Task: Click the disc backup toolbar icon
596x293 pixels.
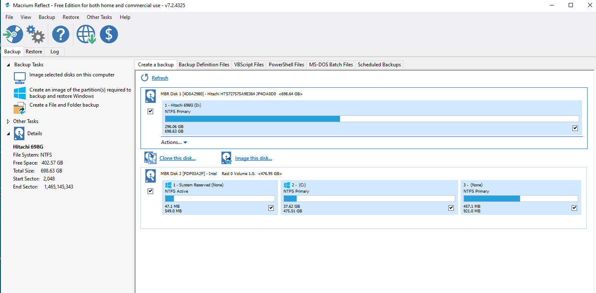Action: (x=13, y=34)
